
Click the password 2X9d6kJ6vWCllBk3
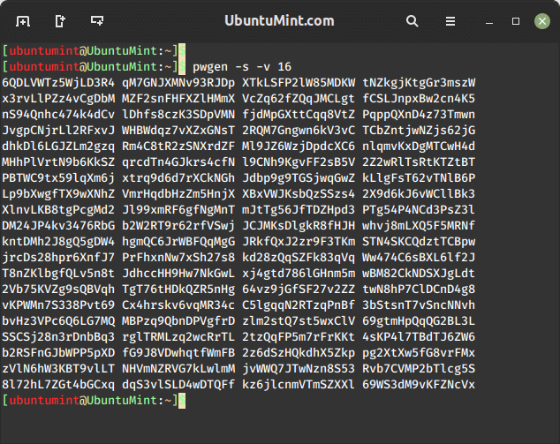(x=419, y=194)
